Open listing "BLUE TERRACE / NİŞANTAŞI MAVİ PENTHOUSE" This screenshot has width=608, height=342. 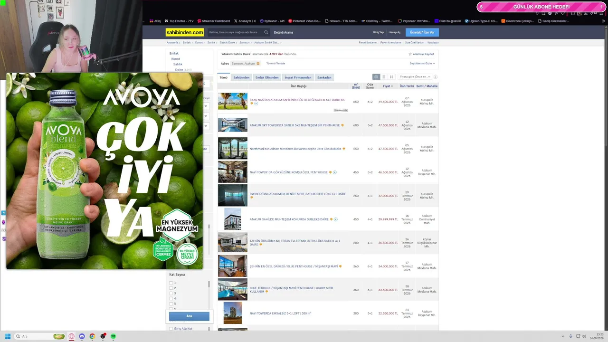(x=291, y=290)
